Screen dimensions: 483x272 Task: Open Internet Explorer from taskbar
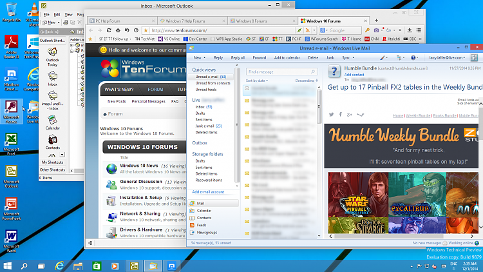coord(59,266)
